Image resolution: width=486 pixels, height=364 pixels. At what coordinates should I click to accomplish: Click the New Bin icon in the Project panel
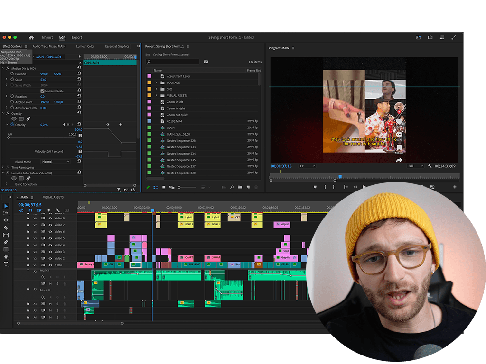coord(240,187)
